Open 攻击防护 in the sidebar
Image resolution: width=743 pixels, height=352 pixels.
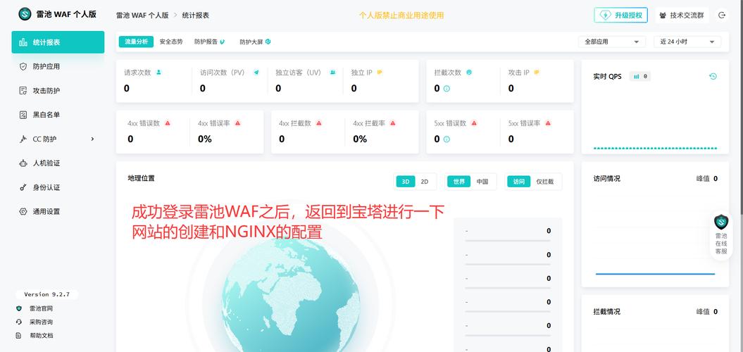58,91
